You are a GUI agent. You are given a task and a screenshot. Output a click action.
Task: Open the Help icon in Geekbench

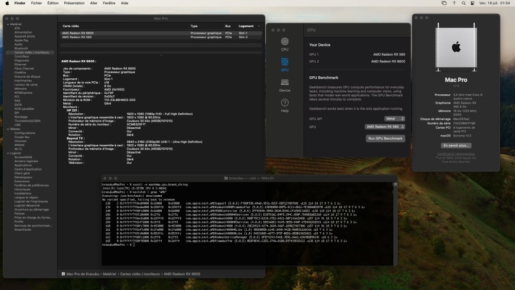[x=284, y=106]
